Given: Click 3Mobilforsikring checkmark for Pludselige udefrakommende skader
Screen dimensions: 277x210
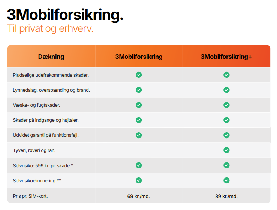Looking at the screenshot, I should tap(139, 75).
